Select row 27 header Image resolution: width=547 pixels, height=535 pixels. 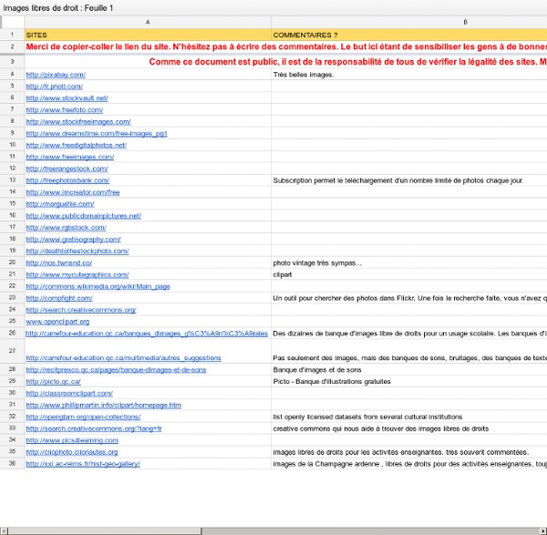coord(12,351)
